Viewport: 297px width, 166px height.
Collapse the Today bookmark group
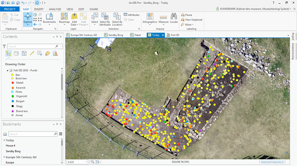4,140
